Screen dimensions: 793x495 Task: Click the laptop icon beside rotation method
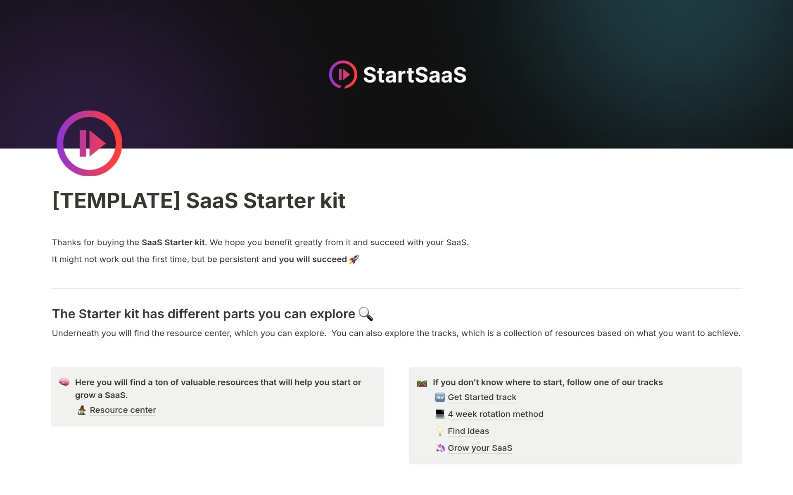click(440, 414)
